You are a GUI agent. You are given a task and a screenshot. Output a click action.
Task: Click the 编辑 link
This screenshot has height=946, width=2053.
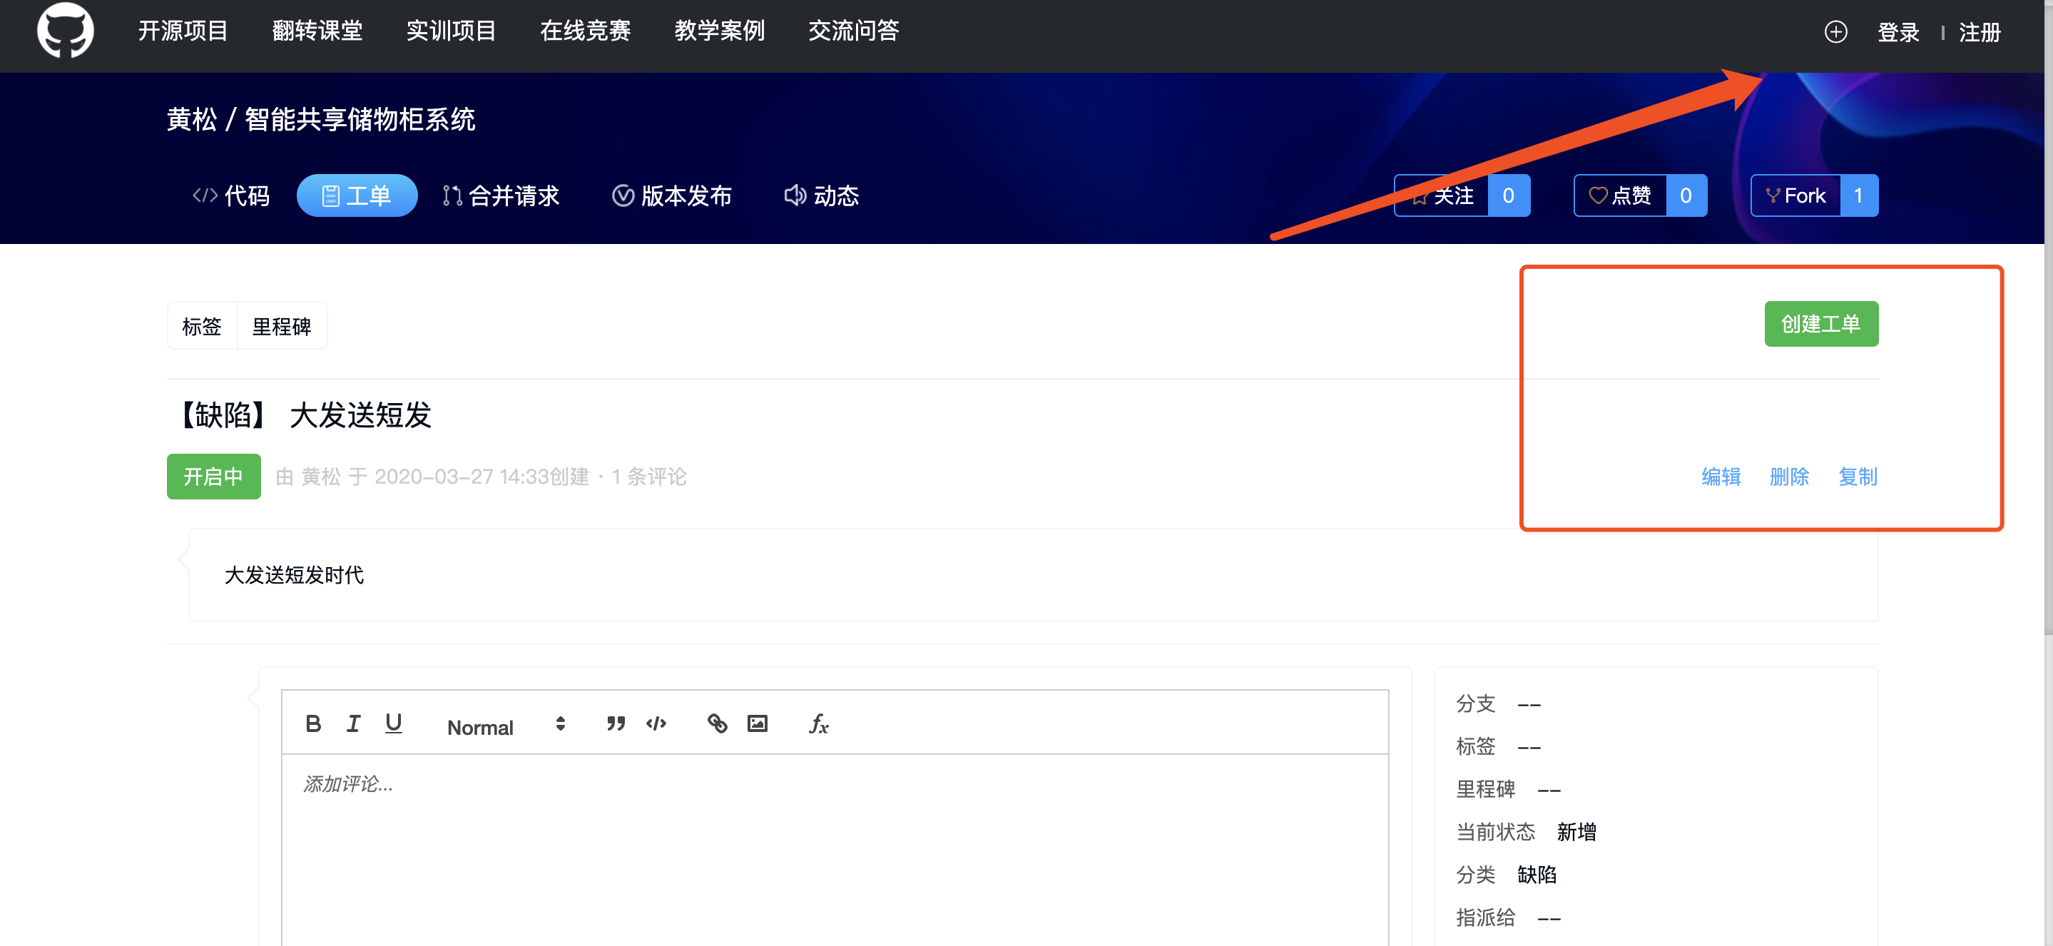tap(1721, 477)
